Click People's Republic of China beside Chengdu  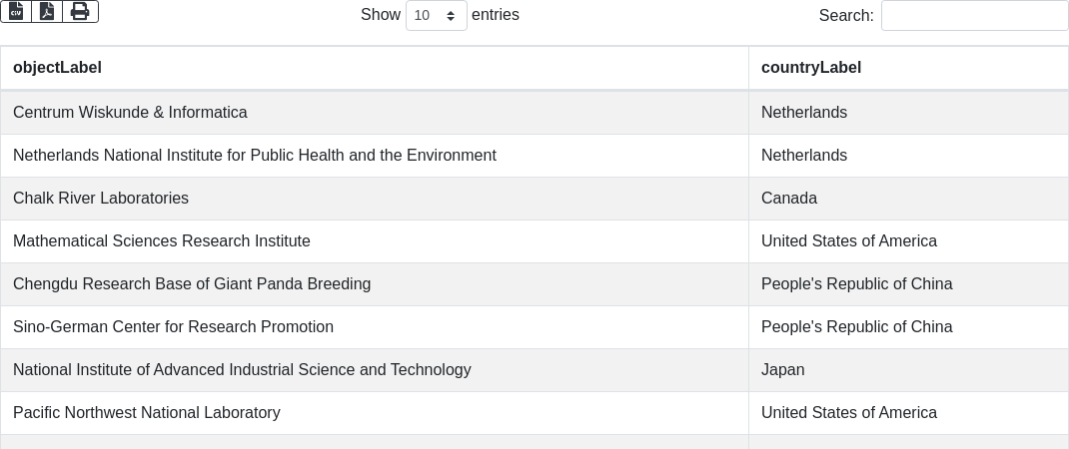click(x=856, y=284)
